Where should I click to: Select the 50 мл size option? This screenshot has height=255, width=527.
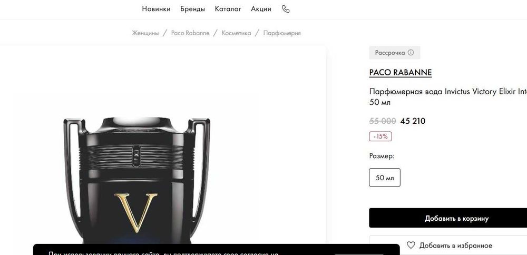coord(385,178)
